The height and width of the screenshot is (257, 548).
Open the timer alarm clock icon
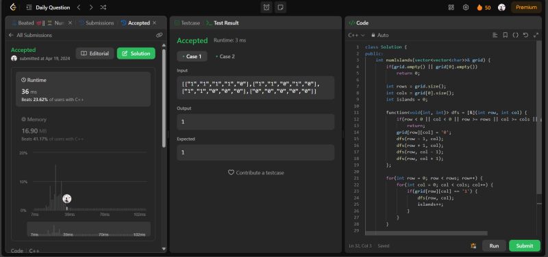pyautogui.click(x=266, y=8)
